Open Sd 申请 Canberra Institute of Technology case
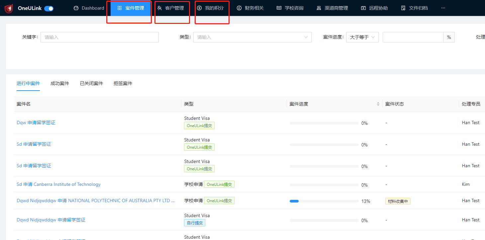This screenshot has width=485, height=240. pyautogui.click(x=58, y=184)
